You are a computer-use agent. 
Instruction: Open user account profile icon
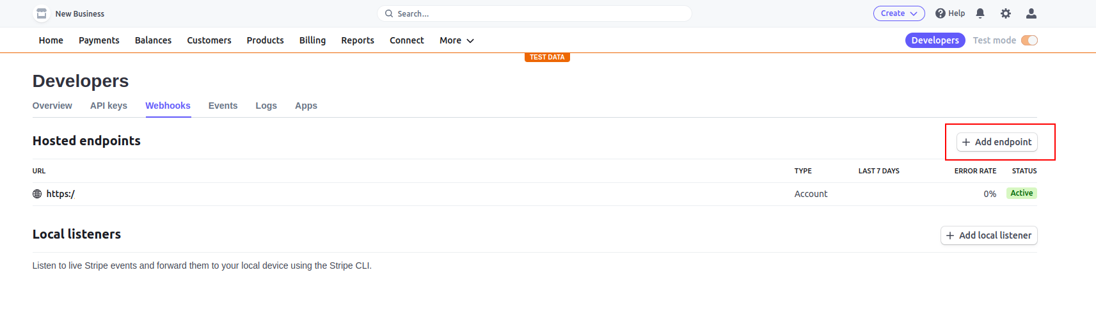(x=1031, y=13)
